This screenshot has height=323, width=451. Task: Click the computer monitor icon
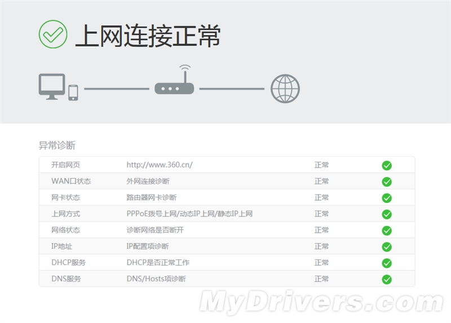(51, 86)
